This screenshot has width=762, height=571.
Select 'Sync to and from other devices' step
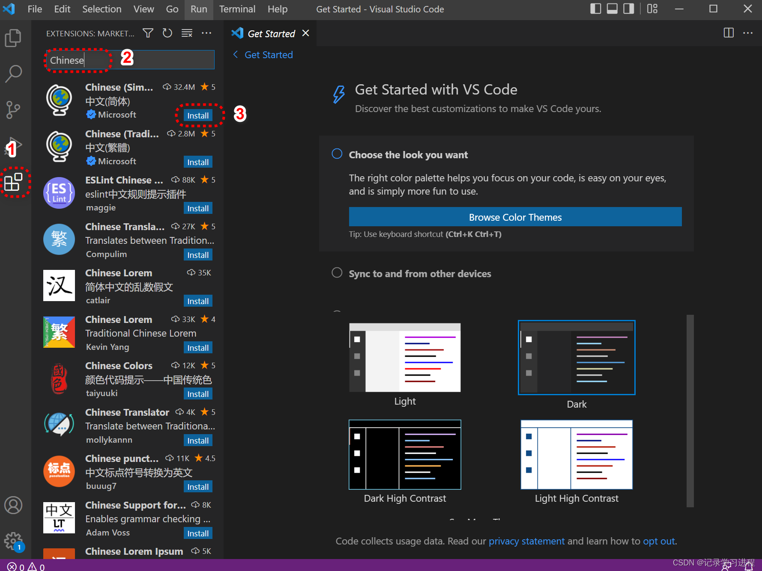420,274
